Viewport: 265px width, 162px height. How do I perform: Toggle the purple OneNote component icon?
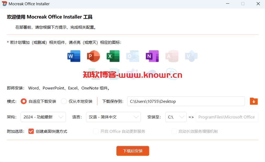(x=152, y=56)
